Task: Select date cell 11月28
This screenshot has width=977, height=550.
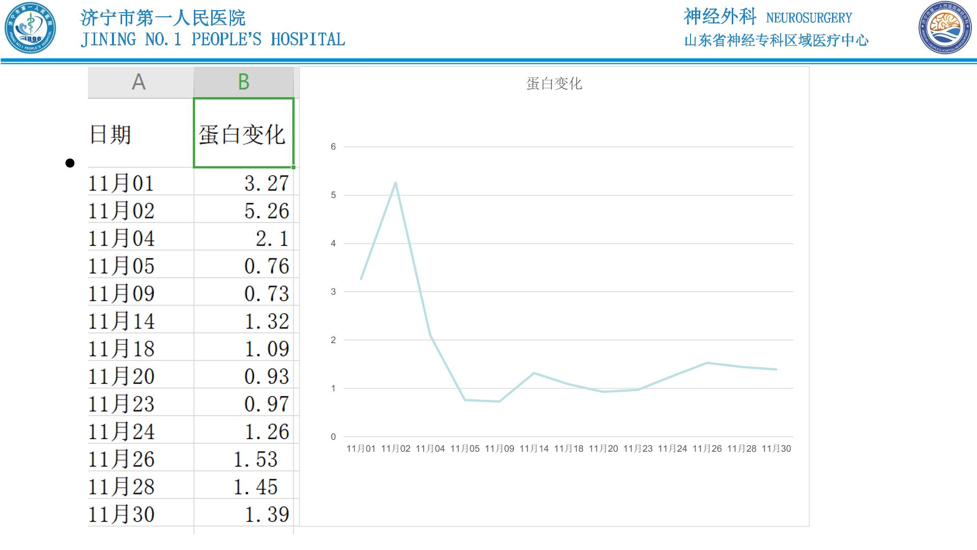Action: pos(140,485)
